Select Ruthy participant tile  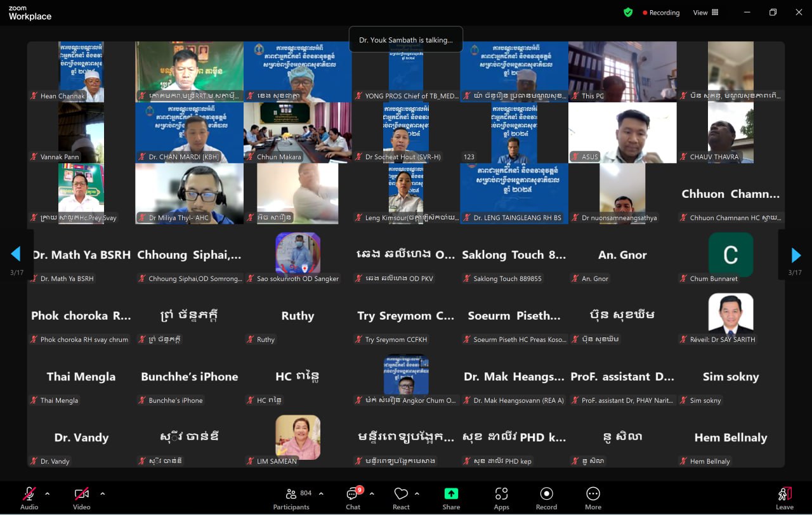pyautogui.click(x=298, y=315)
